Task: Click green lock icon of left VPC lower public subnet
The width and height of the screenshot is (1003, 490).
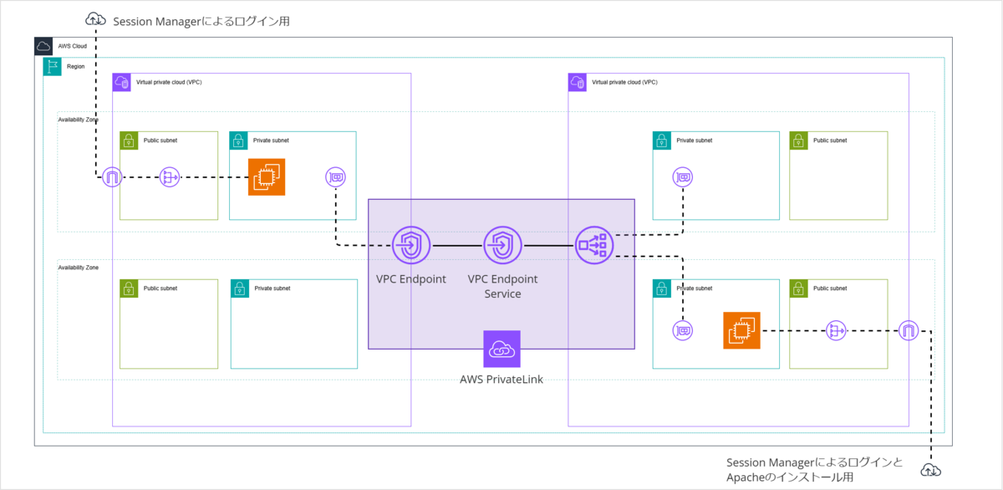Action: click(129, 288)
